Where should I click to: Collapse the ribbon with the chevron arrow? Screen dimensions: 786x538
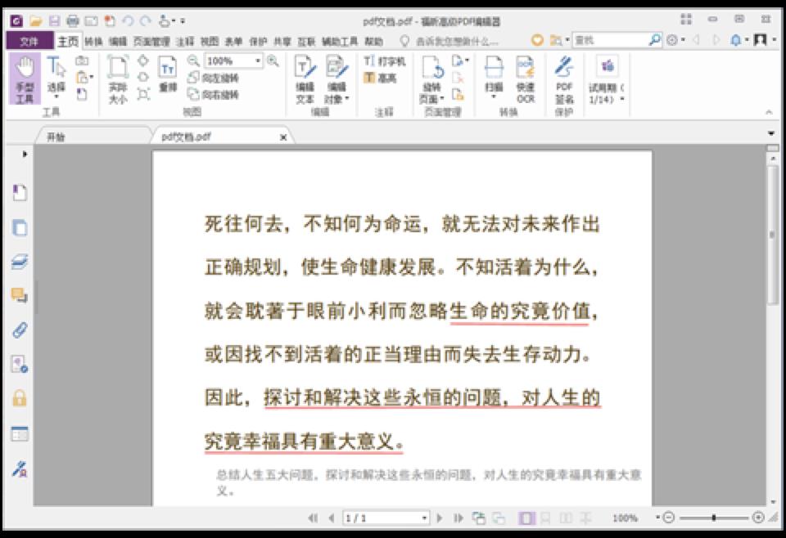pyautogui.click(x=769, y=112)
